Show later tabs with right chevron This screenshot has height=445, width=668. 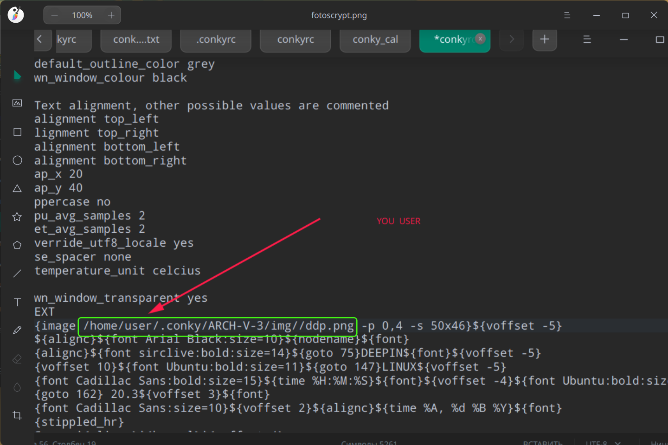click(512, 39)
